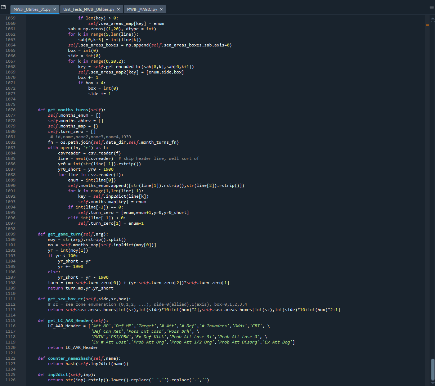
Task: Click the 'yr_short = yr - 1900' line
Action: (83, 277)
